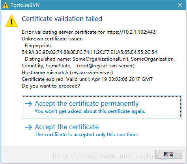The width and height of the screenshot is (187, 164).
Task: Click the 取消 cancel button
Action: coord(168,154)
